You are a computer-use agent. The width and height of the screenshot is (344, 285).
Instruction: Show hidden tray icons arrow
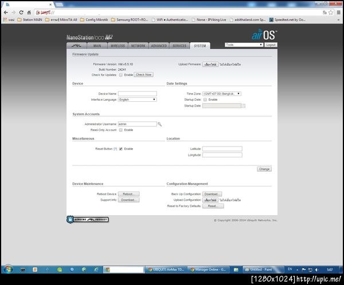pos(297,270)
